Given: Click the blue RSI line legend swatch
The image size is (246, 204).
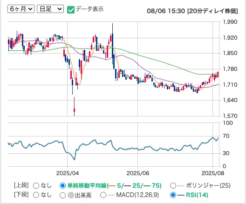Looking at the screenshot, I should [x=181, y=195].
